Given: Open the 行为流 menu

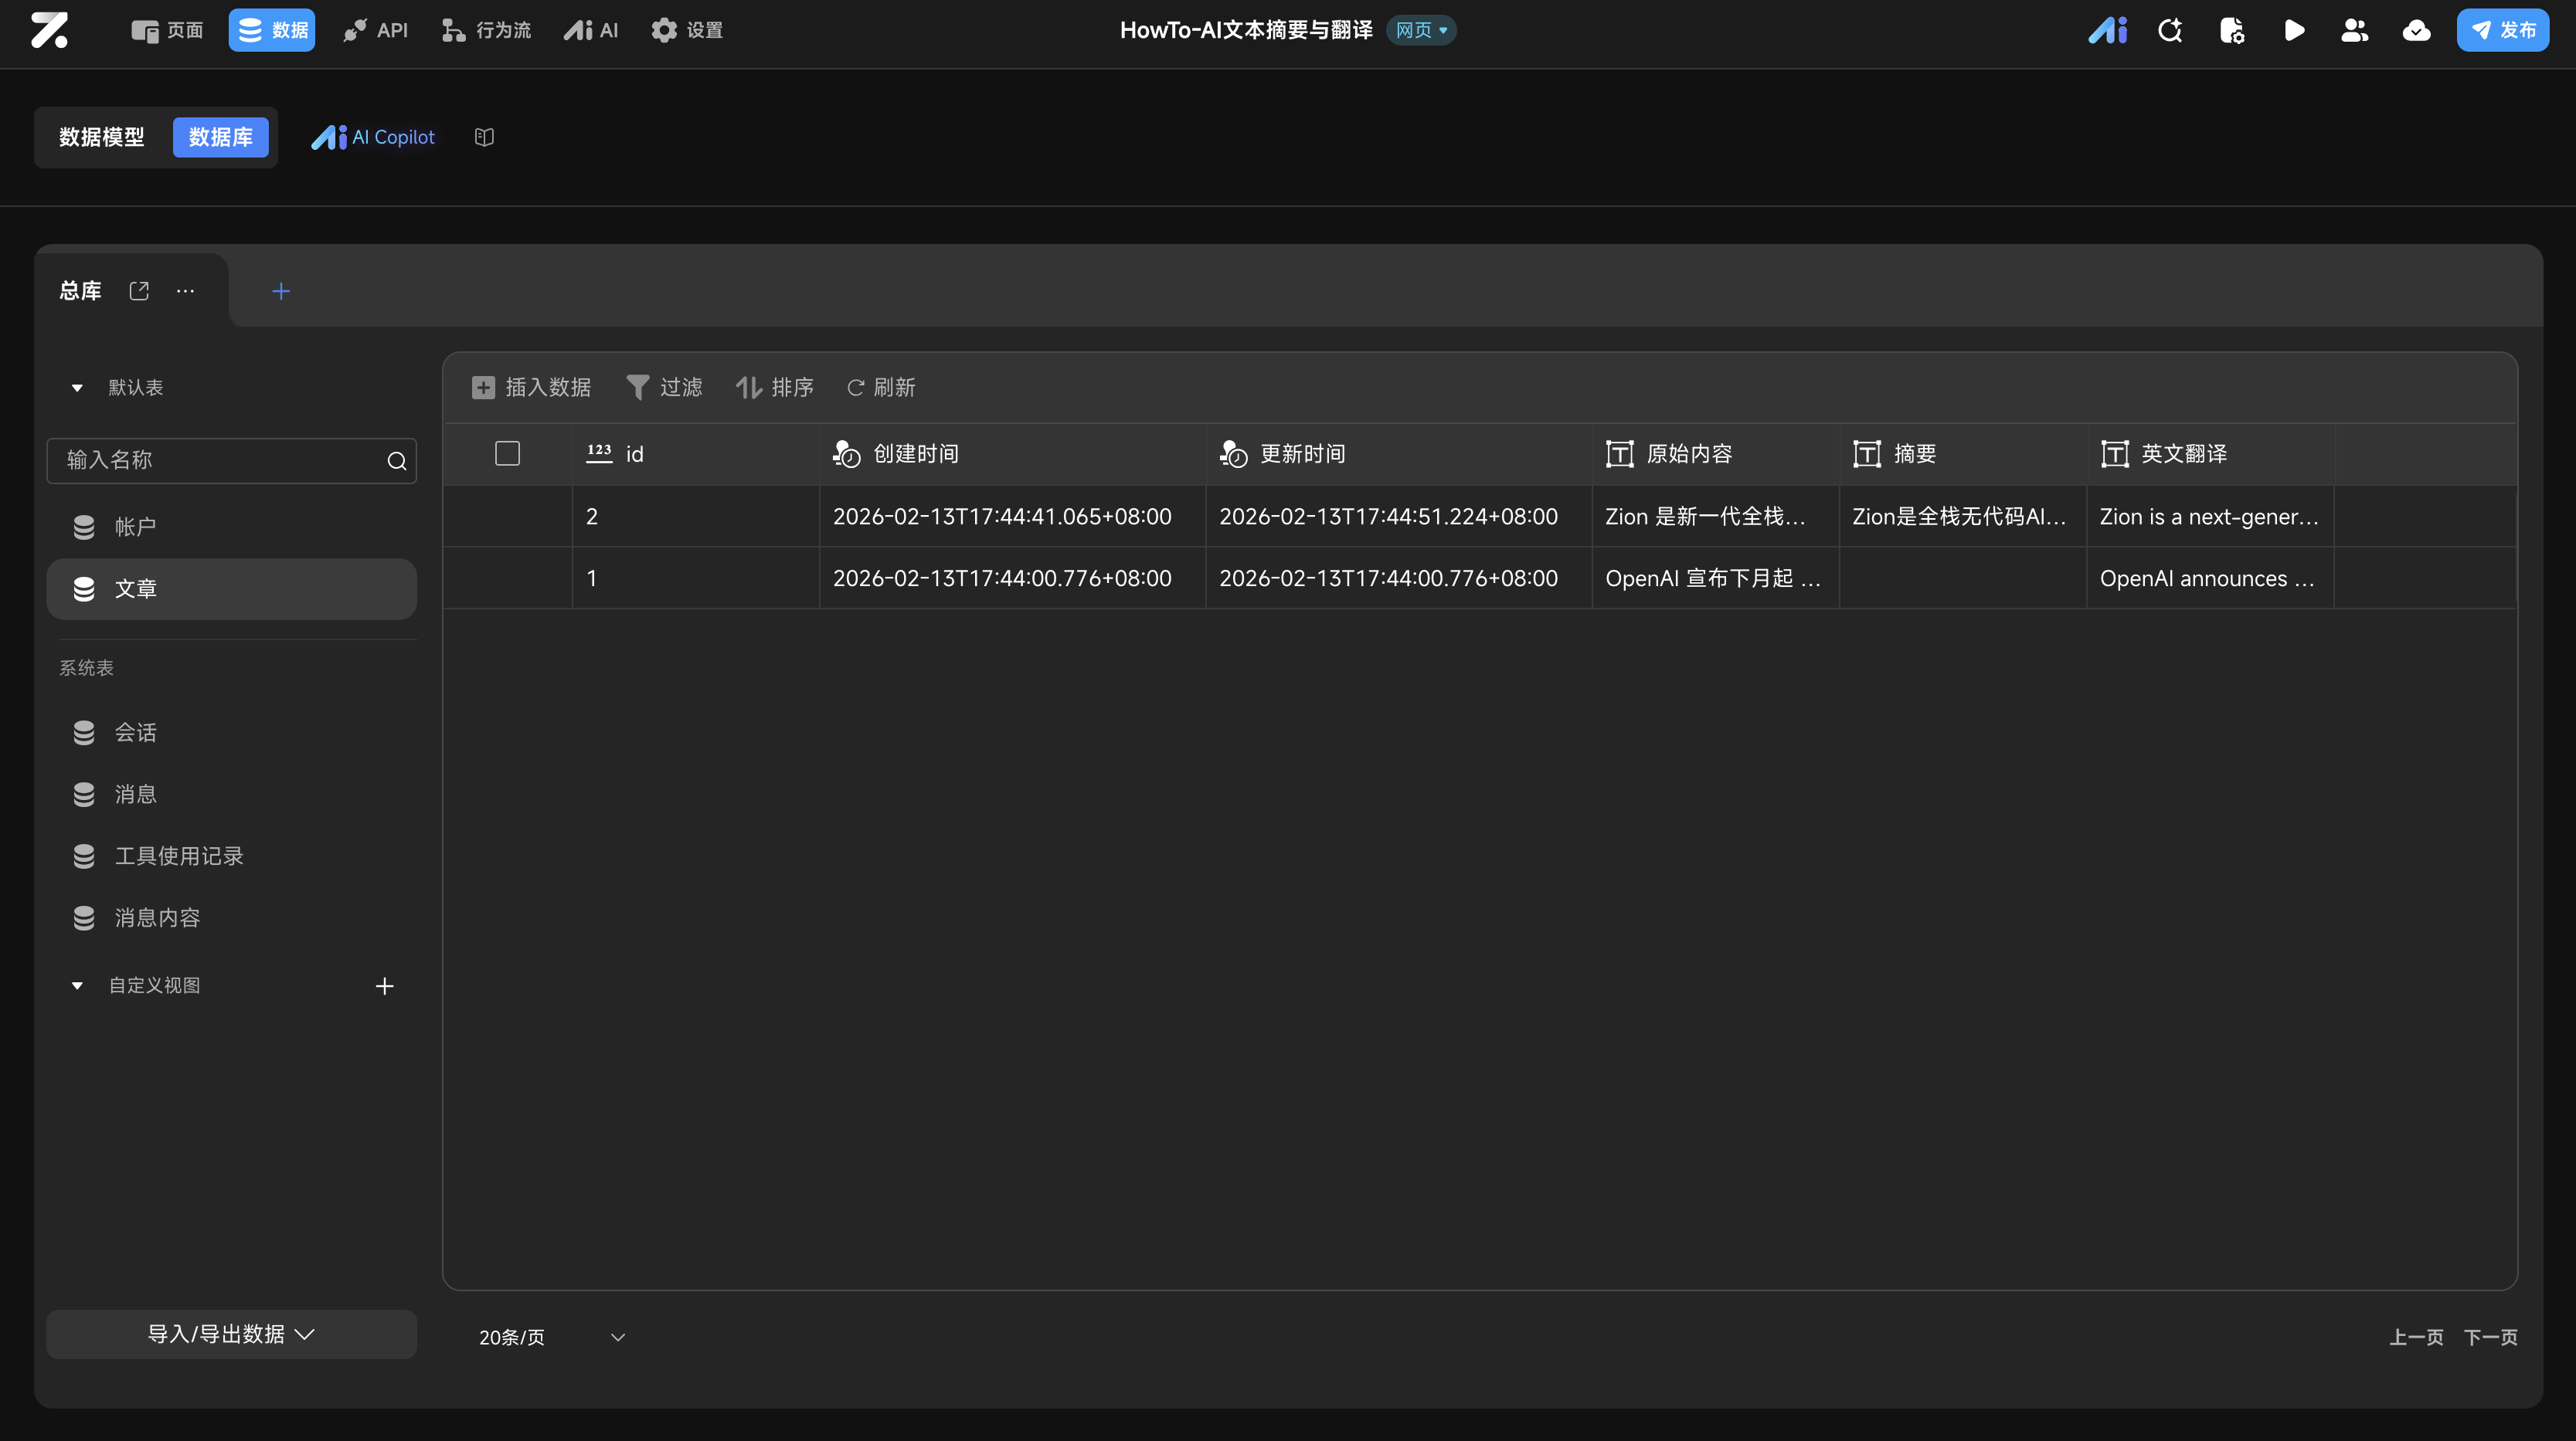Looking at the screenshot, I should 487,30.
